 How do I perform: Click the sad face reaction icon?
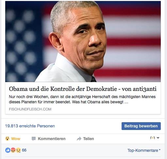[18, 150]
